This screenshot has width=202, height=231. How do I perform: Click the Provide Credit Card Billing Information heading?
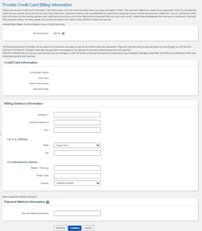click(x=37, y=5)
